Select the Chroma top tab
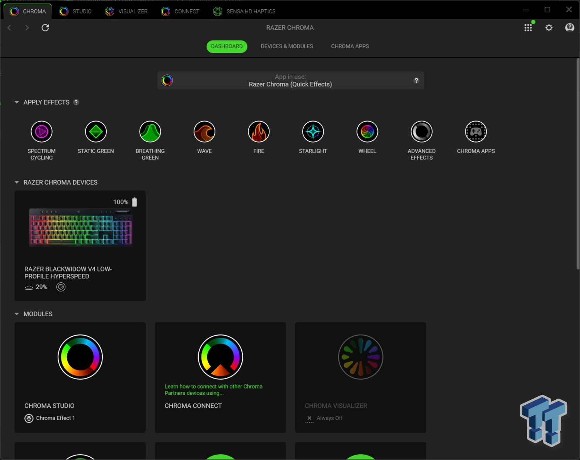The width and height of the screenshot is (580, 460). (28, 11)
